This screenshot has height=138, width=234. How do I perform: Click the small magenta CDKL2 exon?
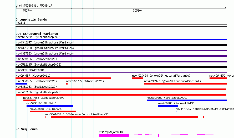tap(158, 135)
